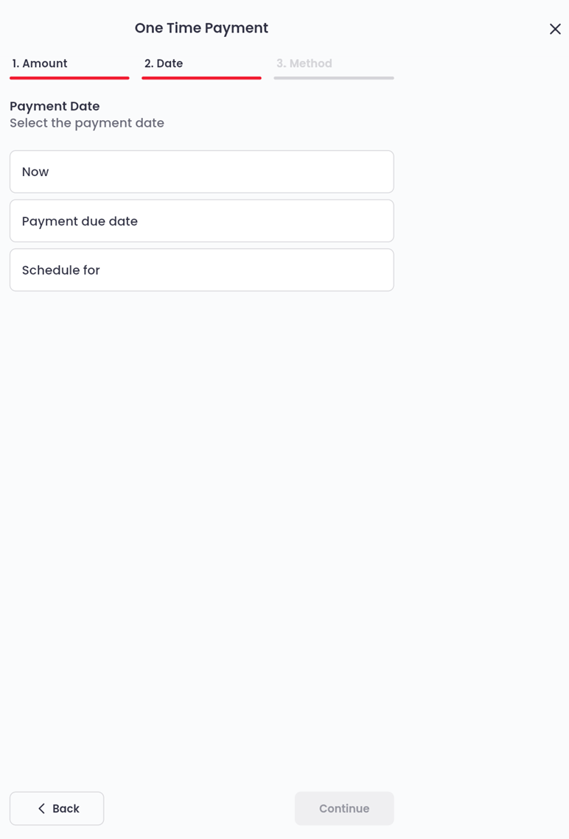Viewport: 569px width, 839px height.
Task: Click the X icon at top right
Action: [555, 29]
